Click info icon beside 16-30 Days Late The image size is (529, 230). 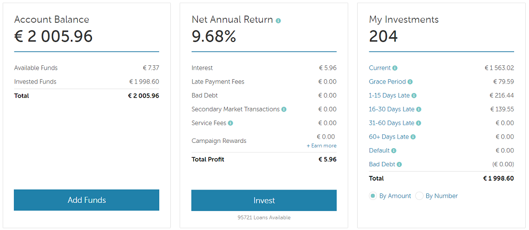[x=419, y=109]
